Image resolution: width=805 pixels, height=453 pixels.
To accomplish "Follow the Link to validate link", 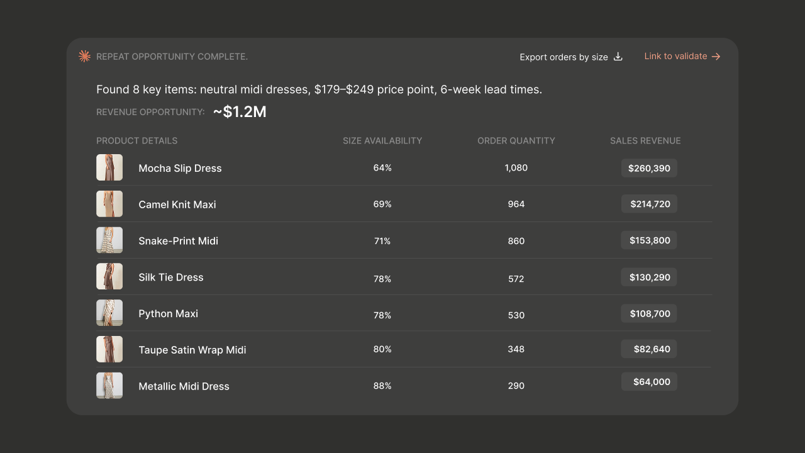I will pyautogui.click(x=682, y=56).
